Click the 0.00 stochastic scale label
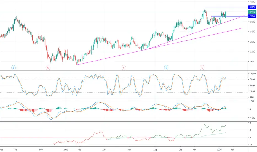 pyautogui.click(x=251, y=97)
